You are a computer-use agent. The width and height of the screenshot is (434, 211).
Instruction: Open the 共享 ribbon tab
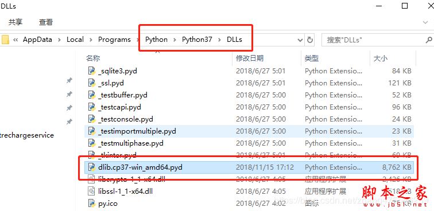pyautogui.click(x=15, y=22)
